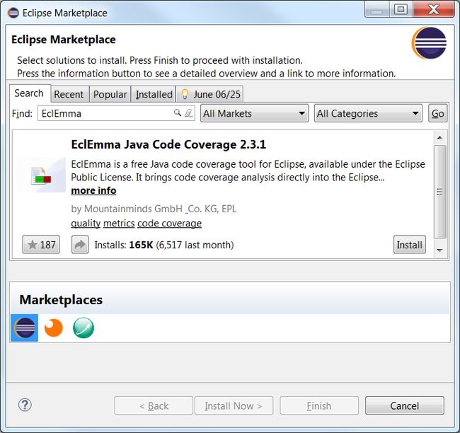Switch to the Recent tab
This screenshot has height=433, width=460.
tap(69, 95)
